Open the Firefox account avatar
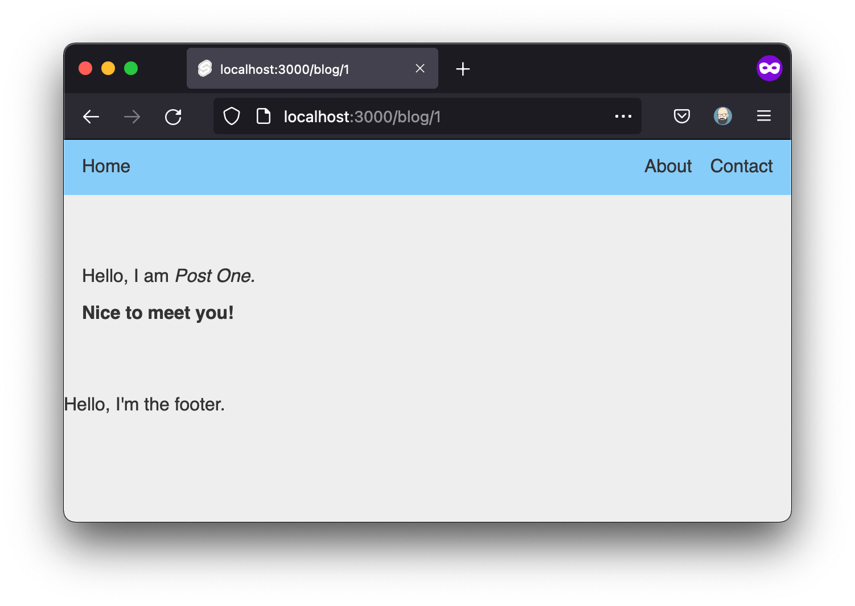The width and height of the screenshot is (855, 606). tap(723, 116)
